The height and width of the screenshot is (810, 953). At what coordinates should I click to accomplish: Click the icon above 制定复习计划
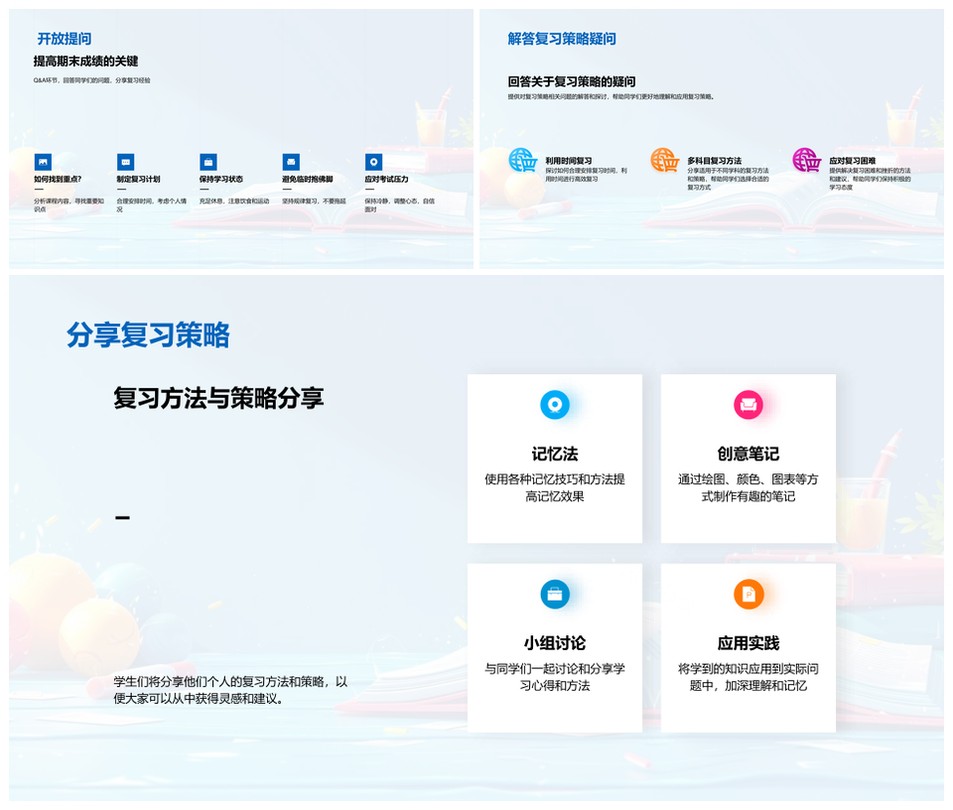coord(125,162)
